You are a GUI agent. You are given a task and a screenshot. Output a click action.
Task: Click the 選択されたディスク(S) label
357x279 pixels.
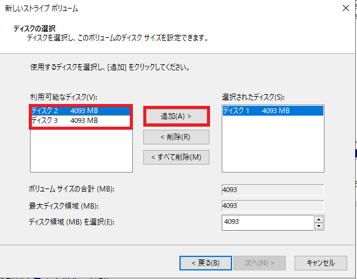(x=253, y=97)
